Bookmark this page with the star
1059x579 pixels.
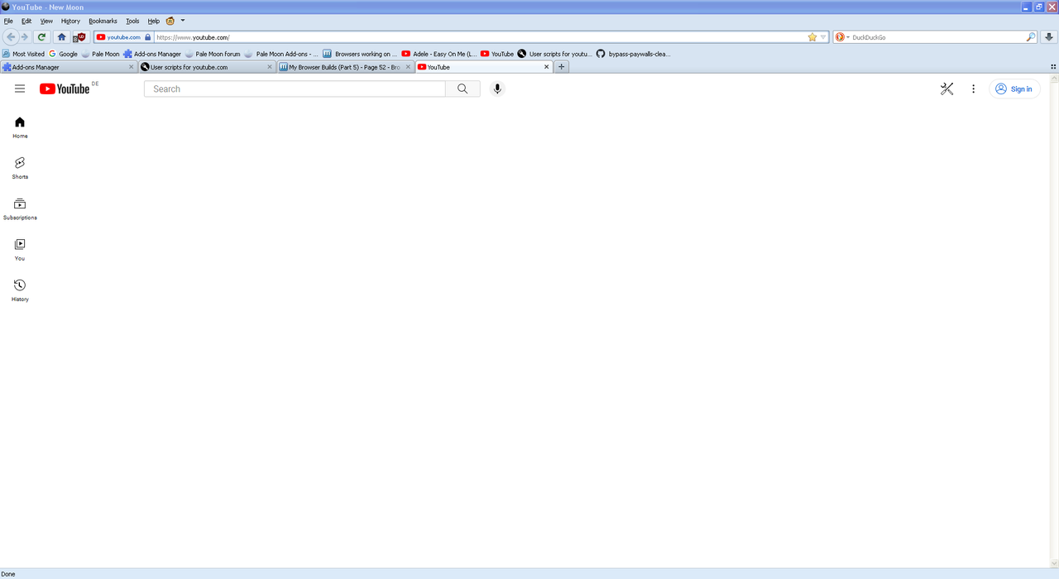(812, 37)
